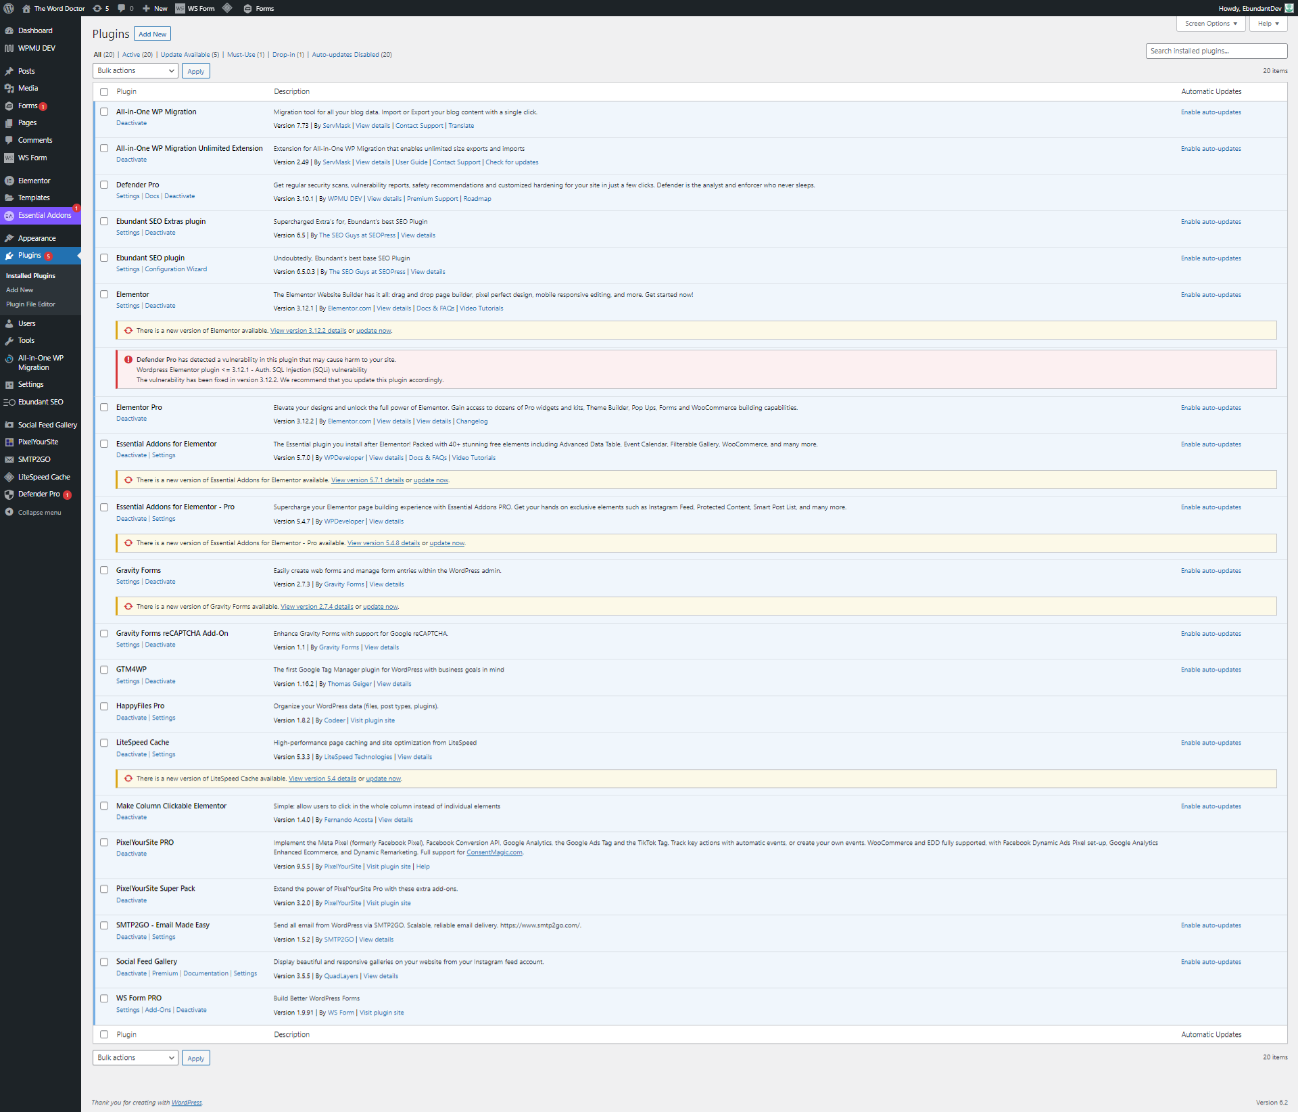Click the Elementor sidebar menu icon

pos(9,181)
